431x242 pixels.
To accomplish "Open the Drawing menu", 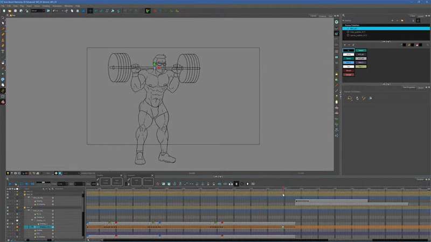I will click(x=46, y=6).
